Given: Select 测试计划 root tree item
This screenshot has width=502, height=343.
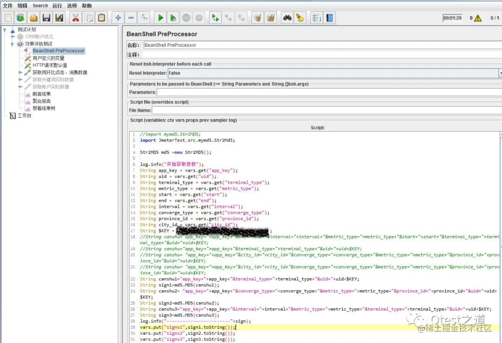Looking at the screenshot, I should (x=26, y=29).
